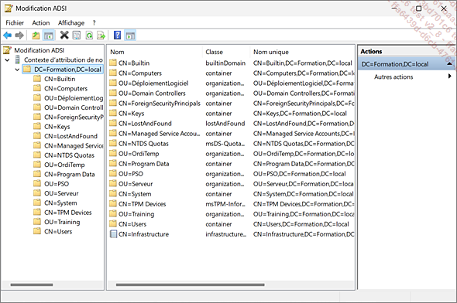The image size is (457, 303).
Task: Open the Fichier menu
Action: coord(15,22)
